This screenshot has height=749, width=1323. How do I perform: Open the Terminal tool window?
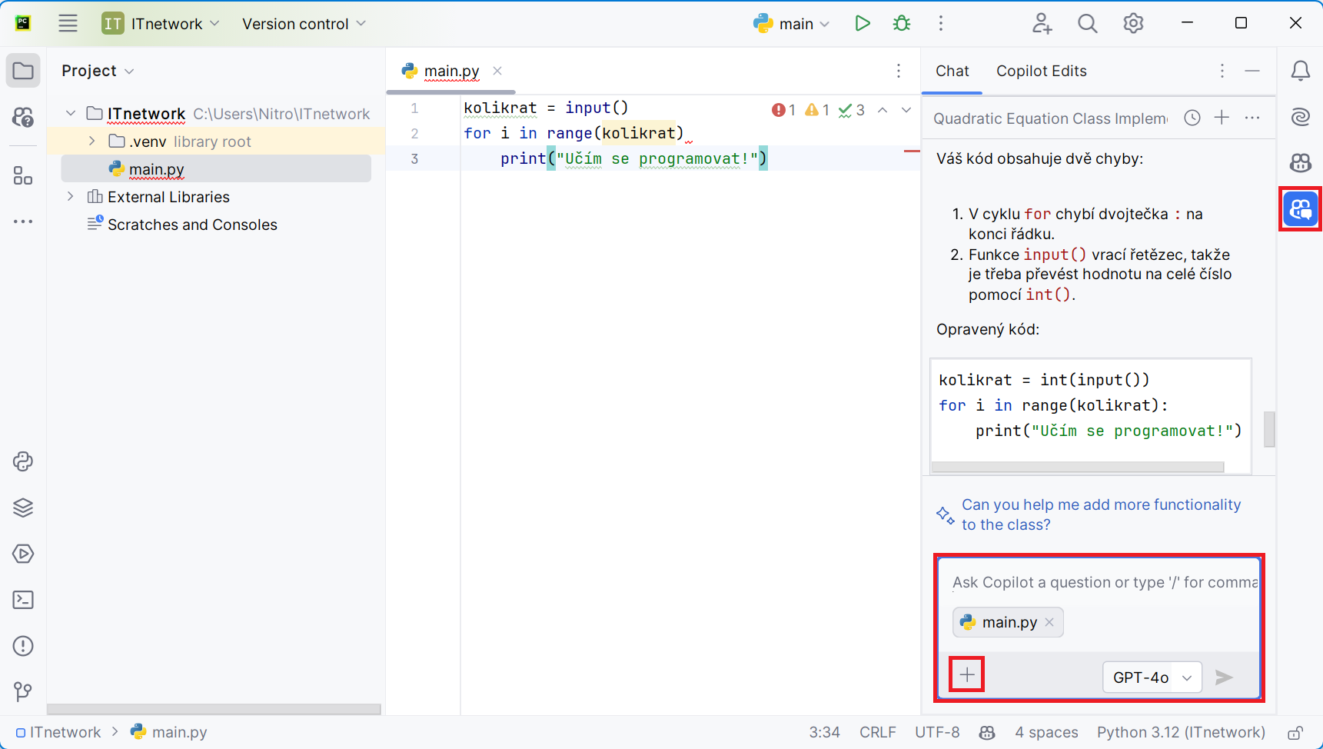click(x=23, y=600)
